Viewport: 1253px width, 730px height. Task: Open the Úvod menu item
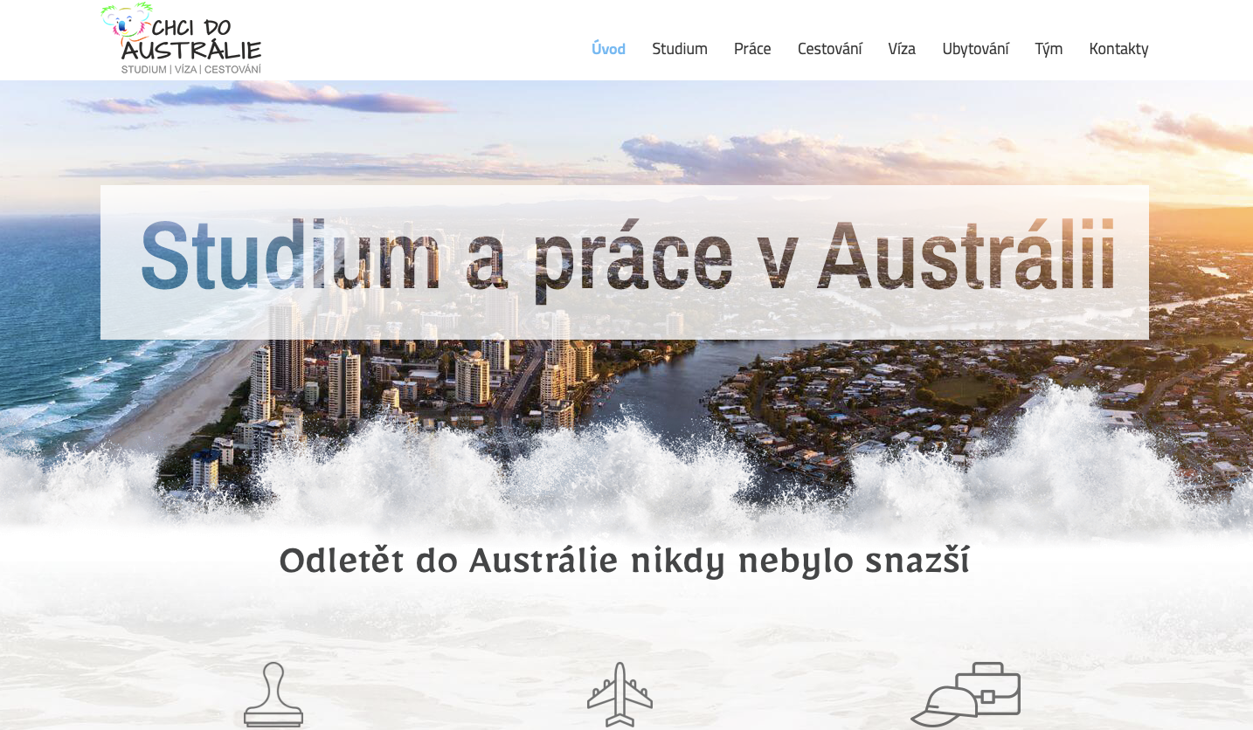pyautogui.click(x=608, y=49)
